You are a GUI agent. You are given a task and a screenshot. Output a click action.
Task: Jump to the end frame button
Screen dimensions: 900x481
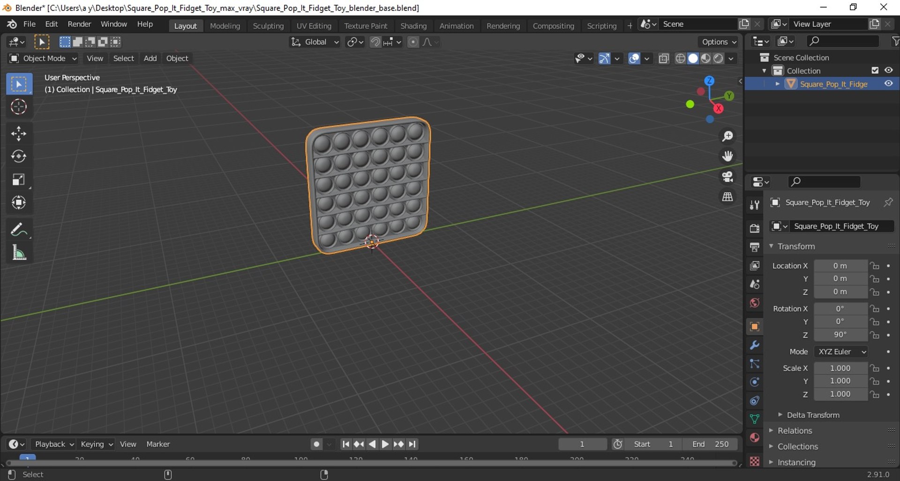[412, 444]
